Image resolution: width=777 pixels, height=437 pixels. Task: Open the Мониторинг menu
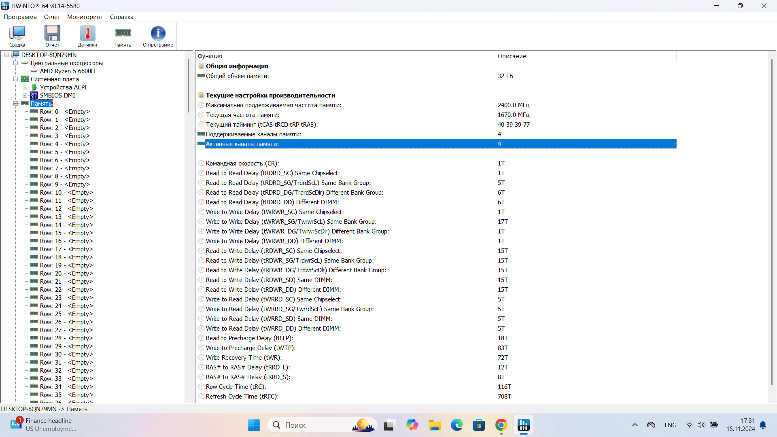(85, 17)
